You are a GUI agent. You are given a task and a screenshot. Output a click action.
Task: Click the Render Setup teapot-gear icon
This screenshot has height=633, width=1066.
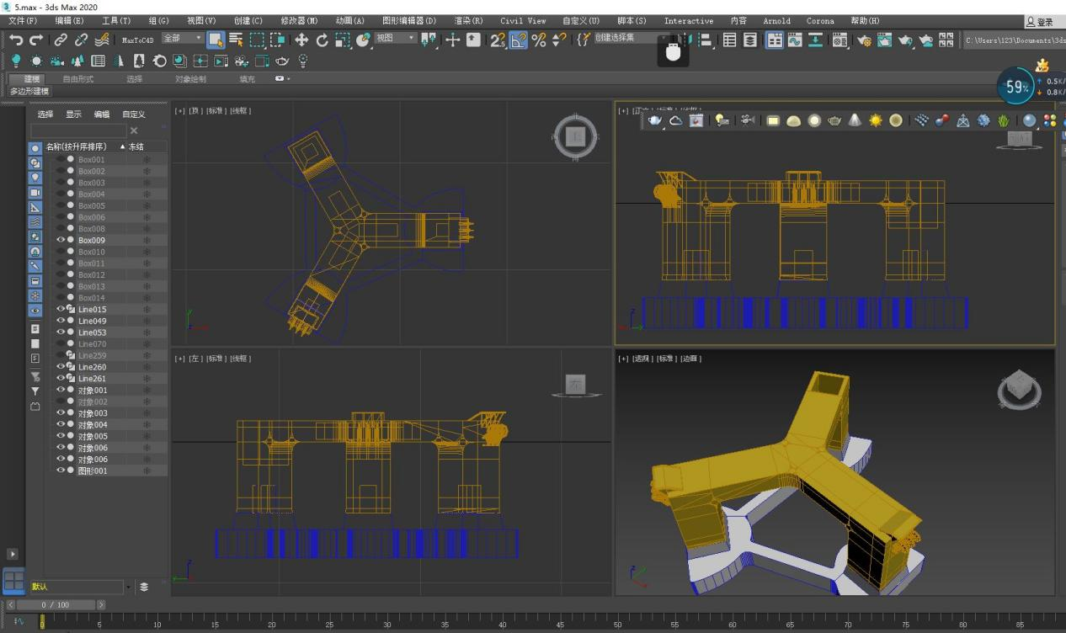pos(863,40)
